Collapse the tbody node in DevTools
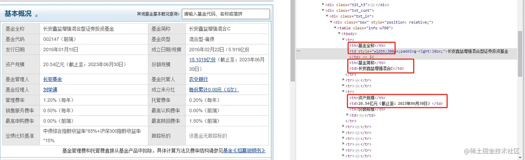525x160 pixels. [x=339, y=34]
